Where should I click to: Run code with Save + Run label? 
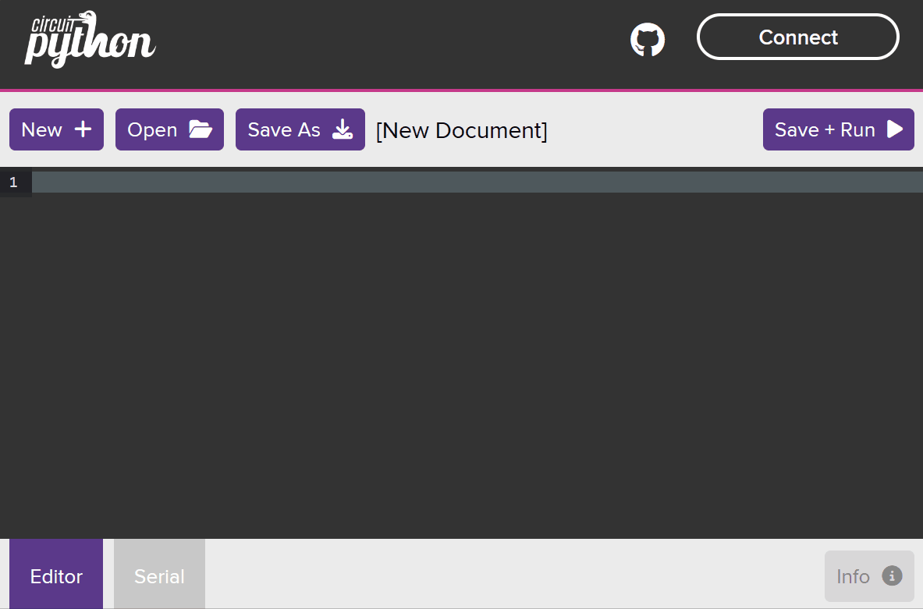pos(825,129)
